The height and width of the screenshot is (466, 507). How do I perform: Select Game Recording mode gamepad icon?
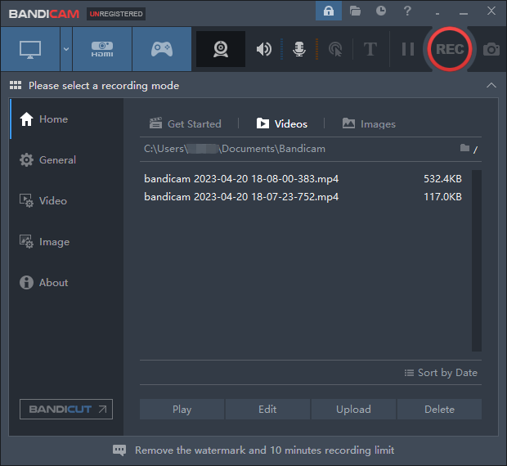(x=162, y=49)
